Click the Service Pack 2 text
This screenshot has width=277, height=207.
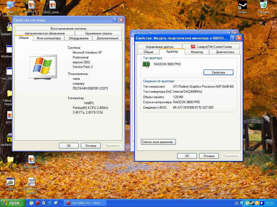coord(83,67)
